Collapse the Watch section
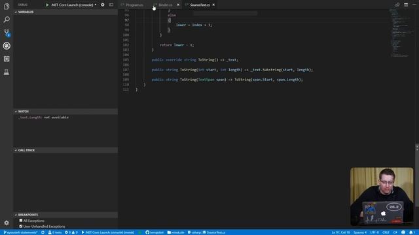Image resolution: width=419 pixels, height=235 pixels. [x=65, y=112]
